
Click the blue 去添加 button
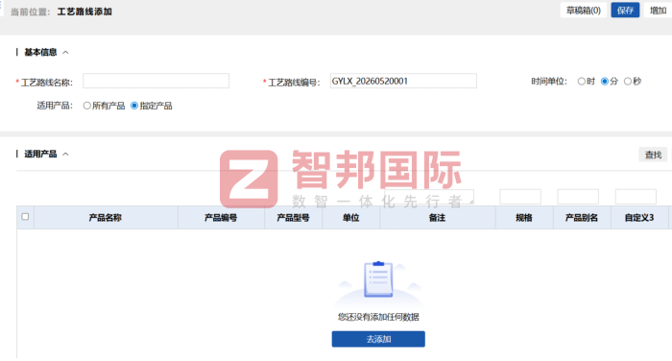(x=378, y=339)
